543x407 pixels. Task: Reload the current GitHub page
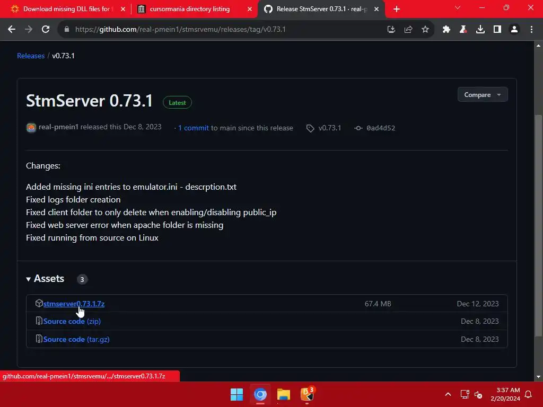[46, 30]
